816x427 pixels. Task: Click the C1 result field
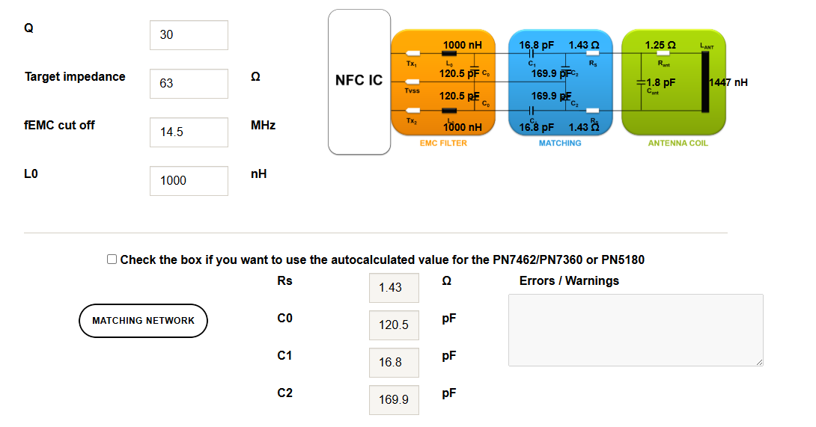[394, 362]
